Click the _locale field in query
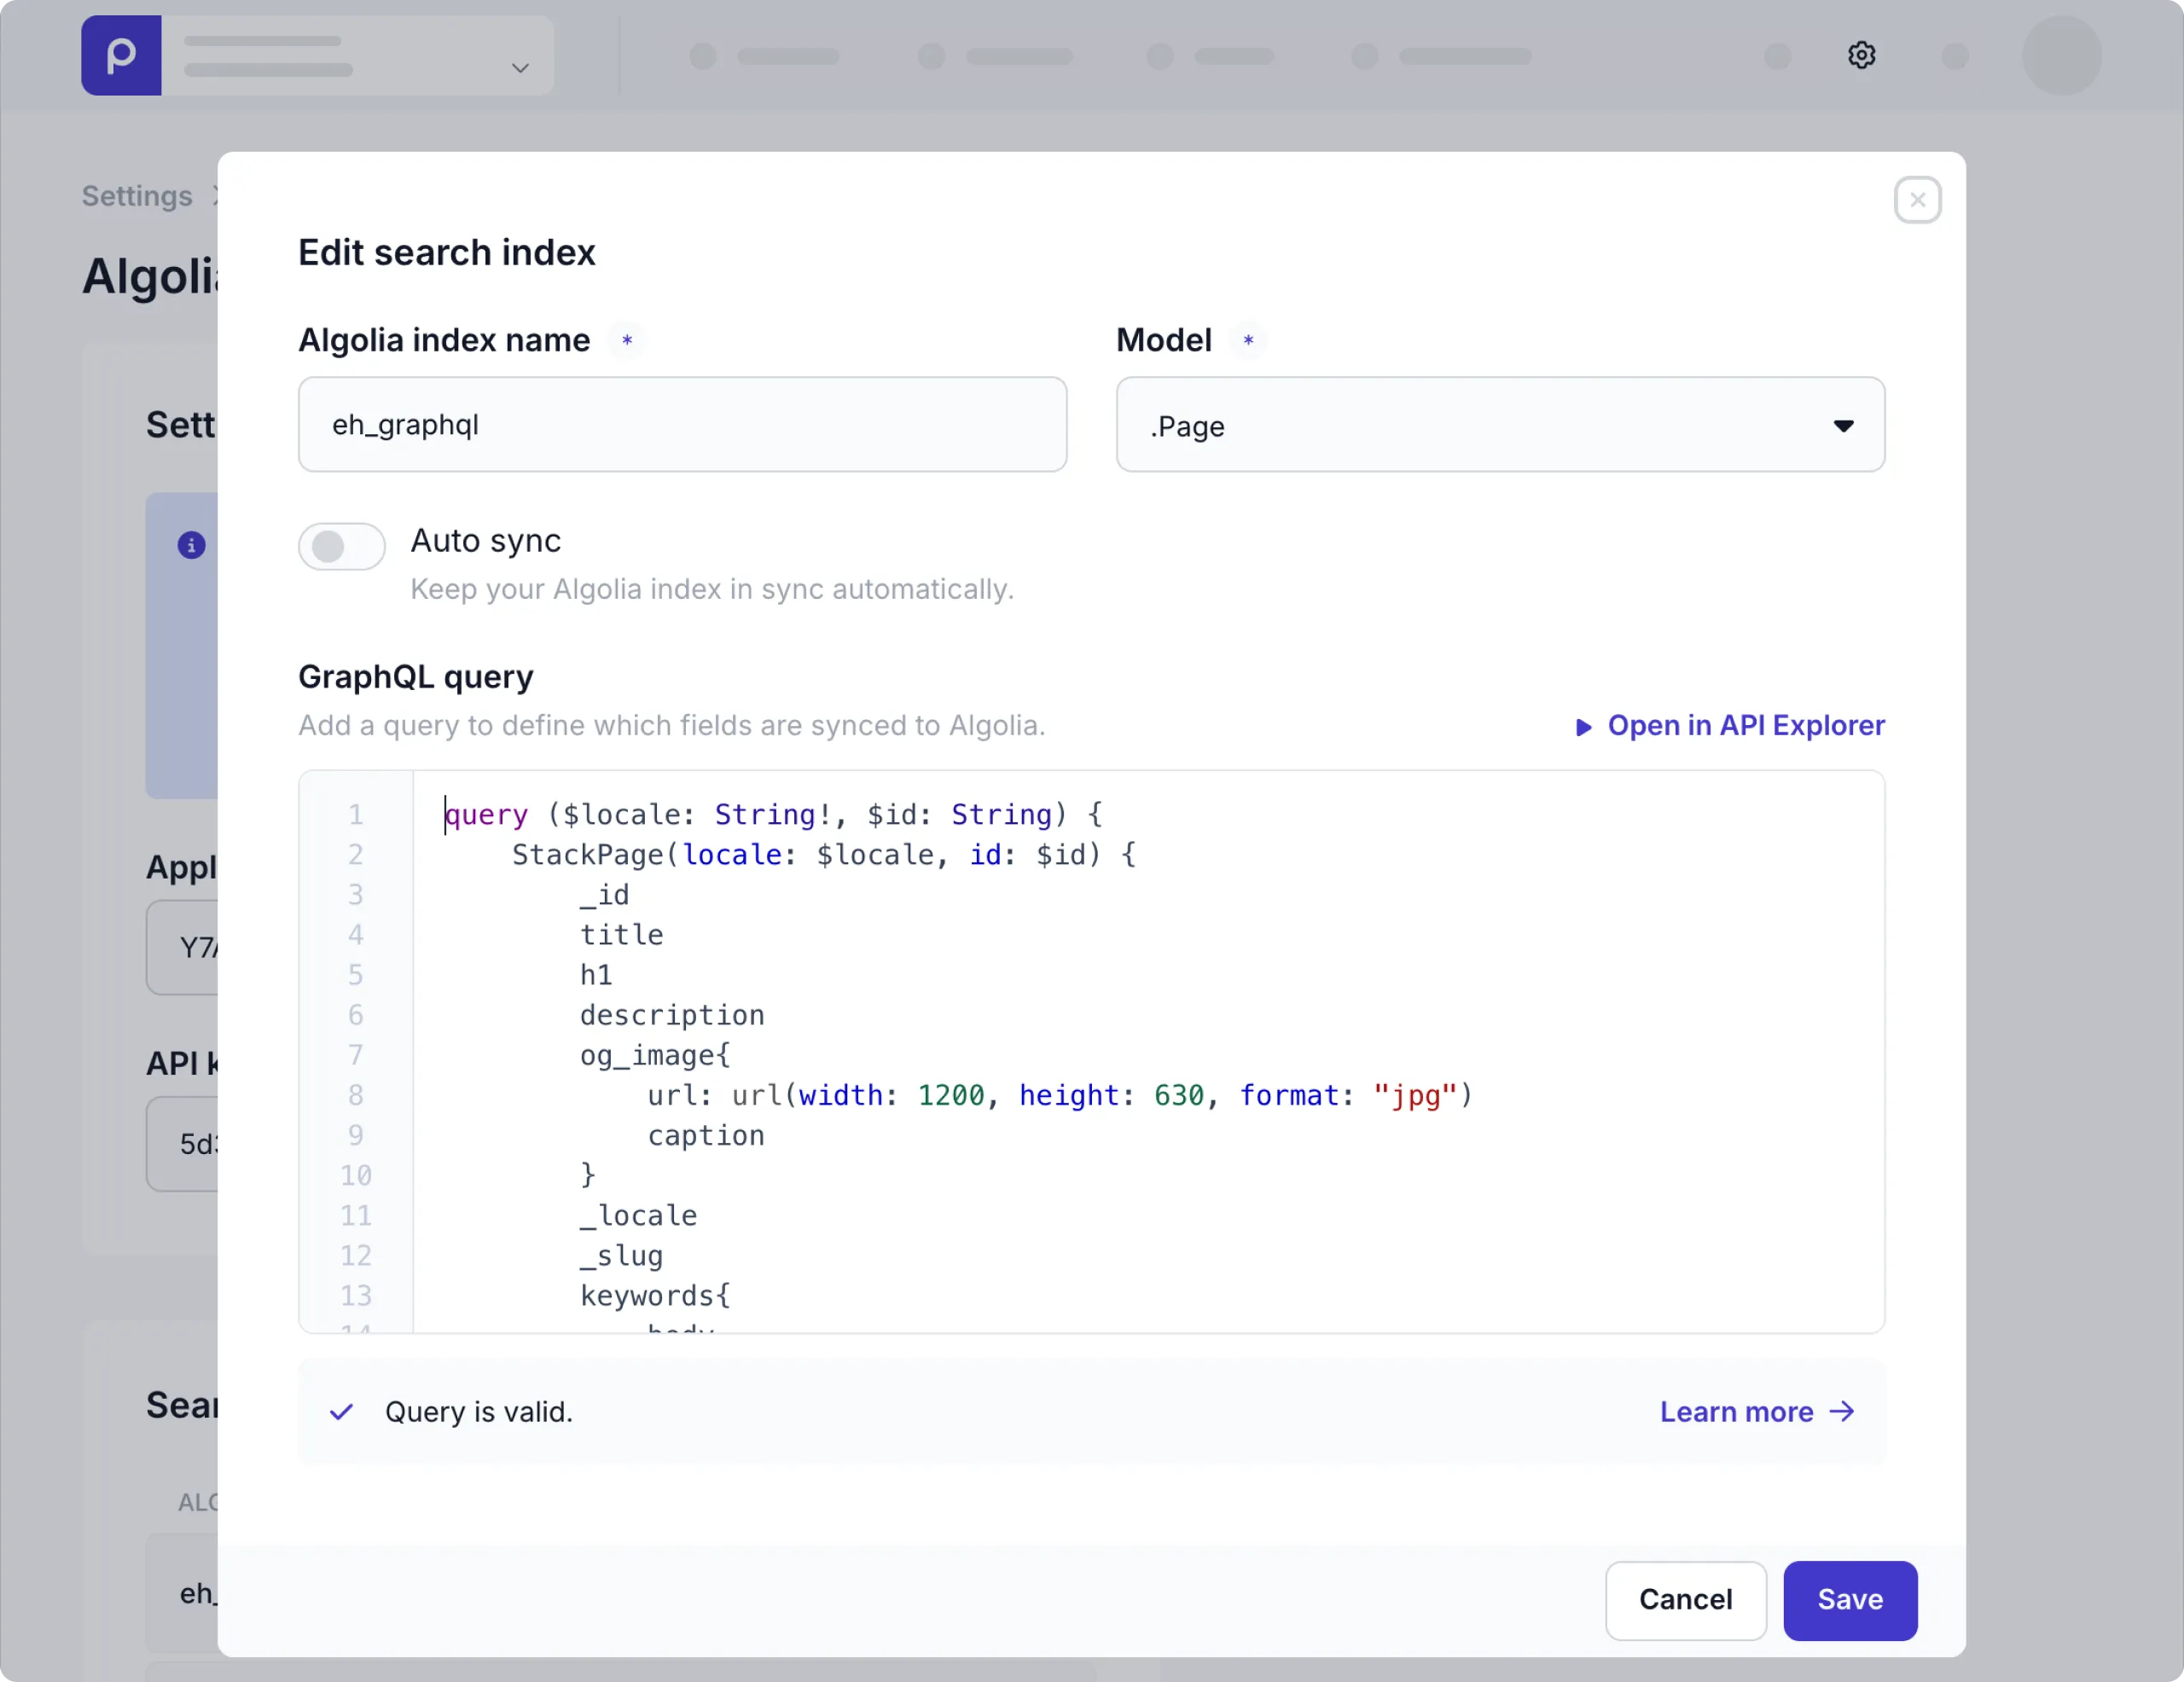The image size is (2184, 1682). point(638,1215)
